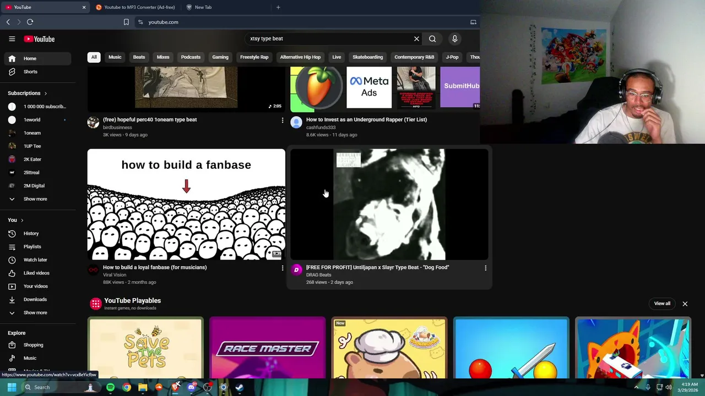Open the YouTube hamburger guide menu
Viewport: 705px width, 396px height.
[x=12, y=39]
